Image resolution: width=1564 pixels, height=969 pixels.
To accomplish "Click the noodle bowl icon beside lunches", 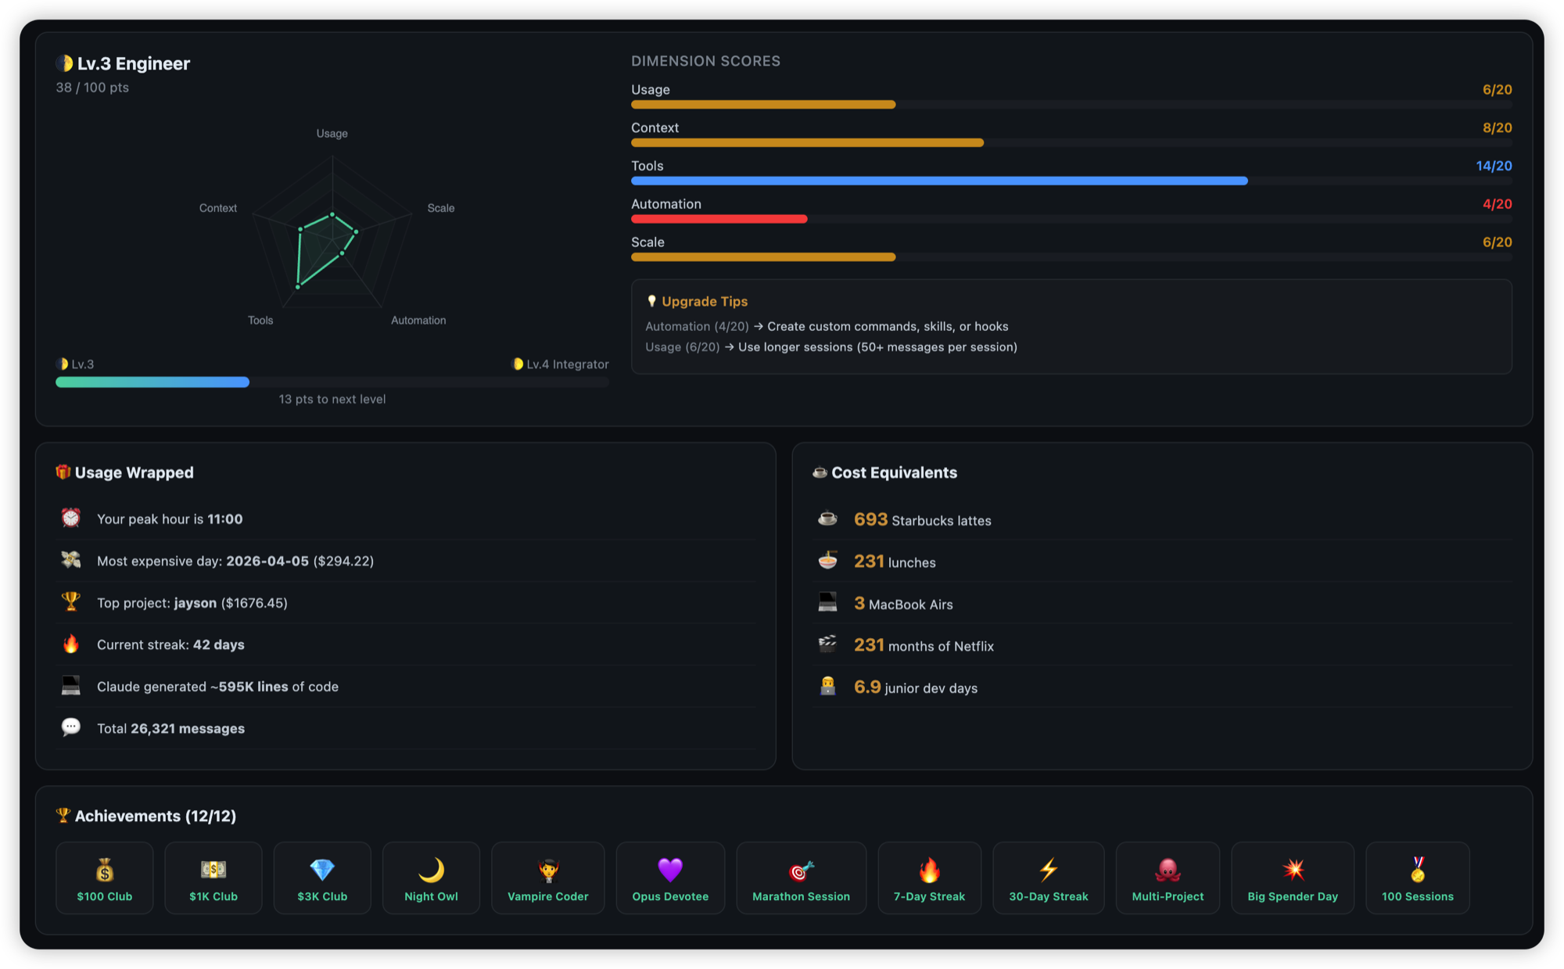I will coord(827,561).
